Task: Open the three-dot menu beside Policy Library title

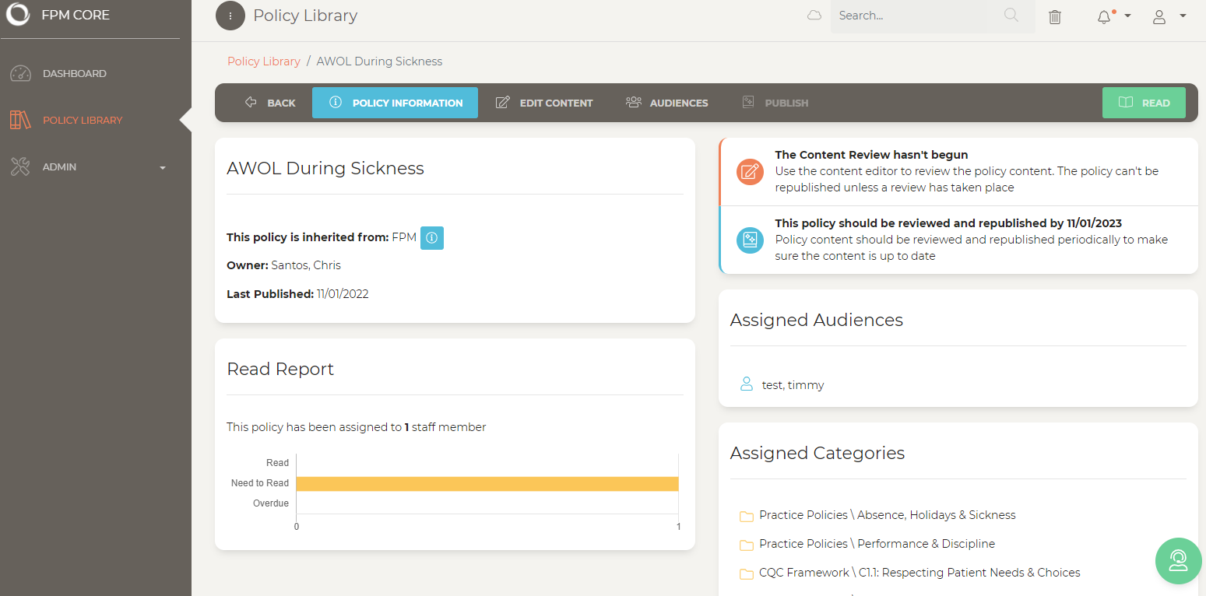Action: pyautogui.click(x=230, y=16)
